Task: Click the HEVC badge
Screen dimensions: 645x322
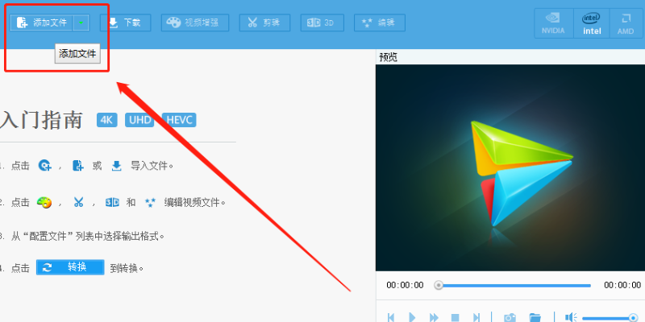Action: click(179, 120)
